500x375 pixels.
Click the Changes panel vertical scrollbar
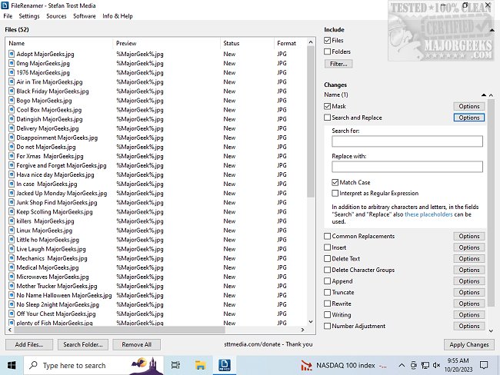click(x=492, y=202)
